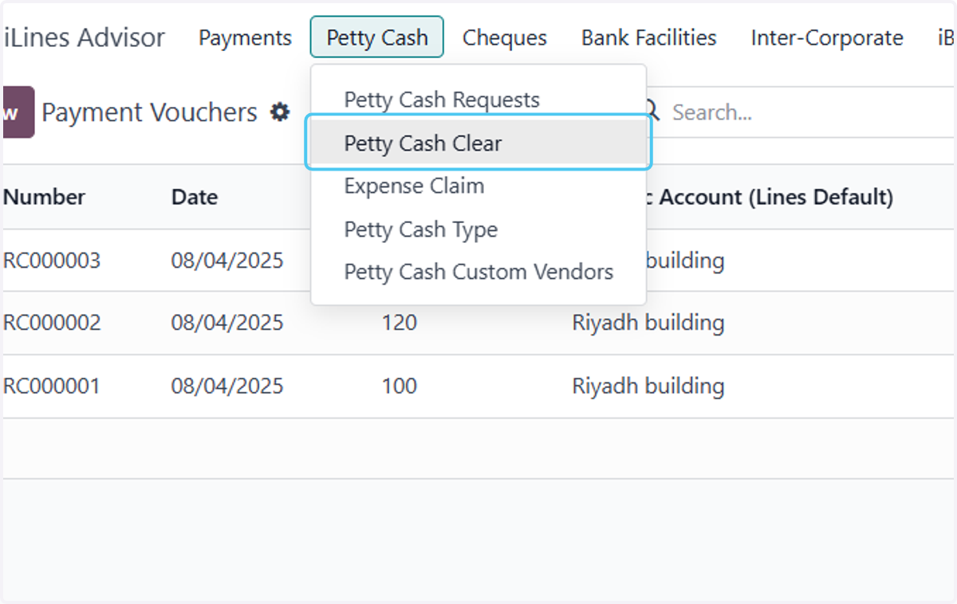Click Riyadh building in the RC000001 row
Image resolution: width=957 pixels, height=604 pixels.
648,386
